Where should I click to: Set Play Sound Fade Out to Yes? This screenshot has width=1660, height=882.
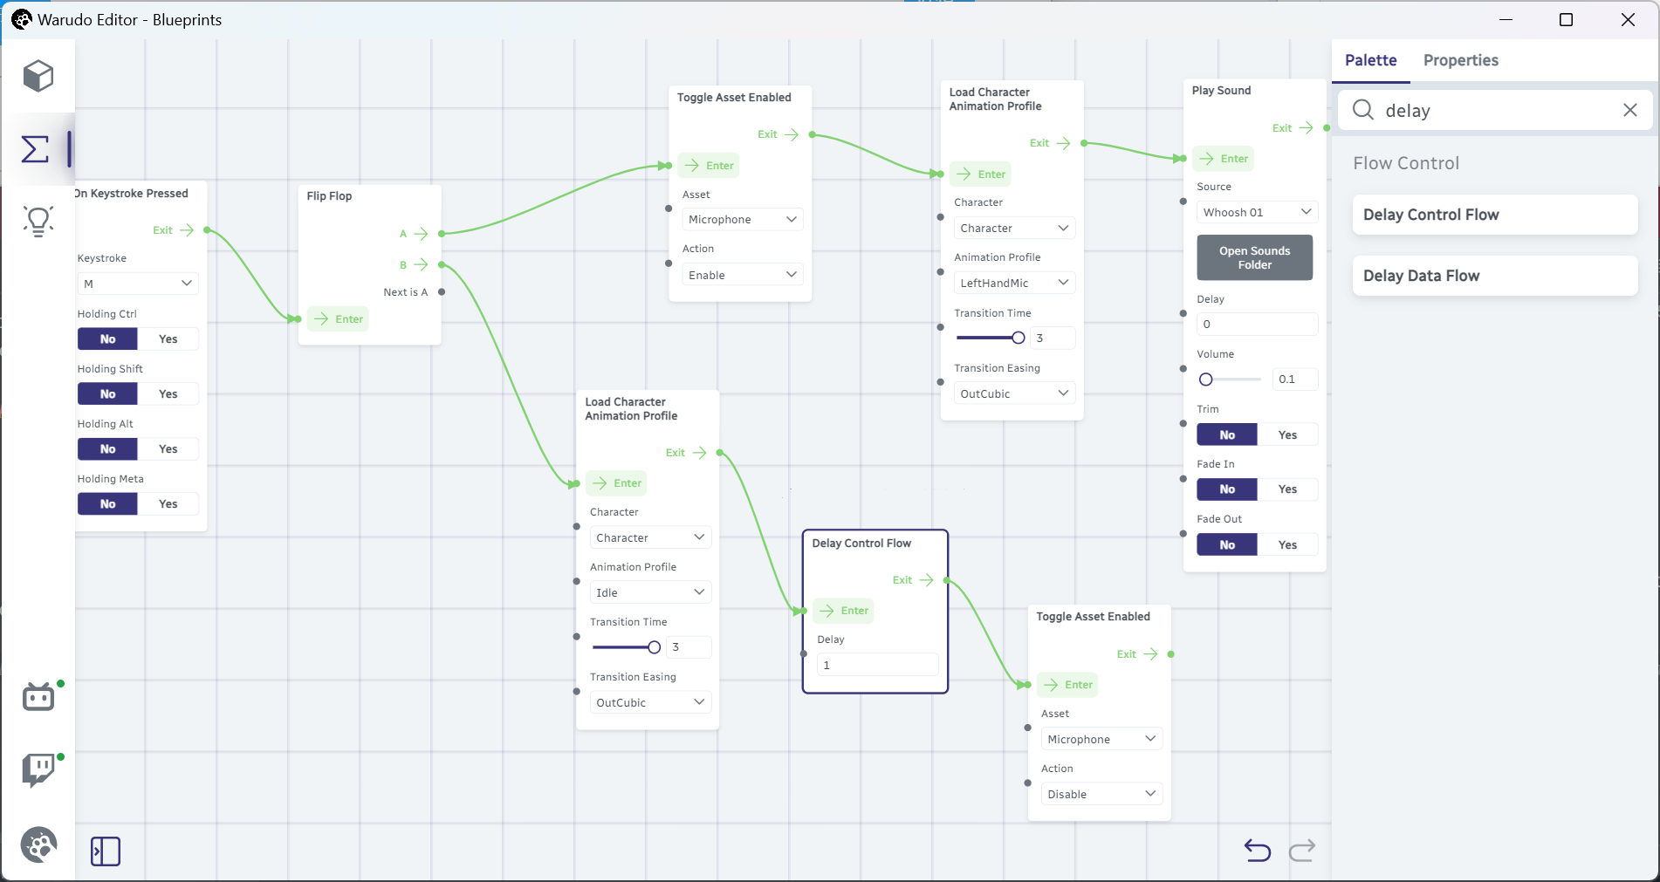(1287, 544)
